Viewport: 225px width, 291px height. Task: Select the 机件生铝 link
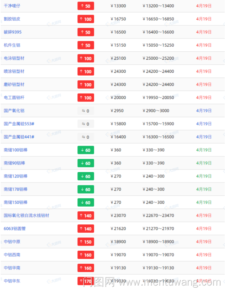click(x=12, y=45)
